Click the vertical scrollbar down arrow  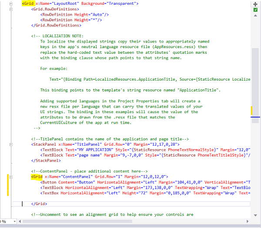[255, 215]
